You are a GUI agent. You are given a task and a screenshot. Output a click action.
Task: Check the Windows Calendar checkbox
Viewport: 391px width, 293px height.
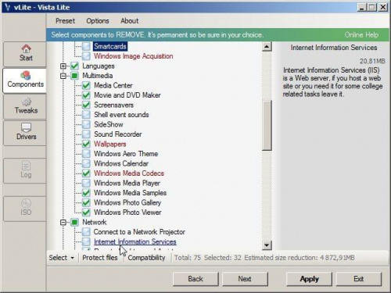[86, 163]
